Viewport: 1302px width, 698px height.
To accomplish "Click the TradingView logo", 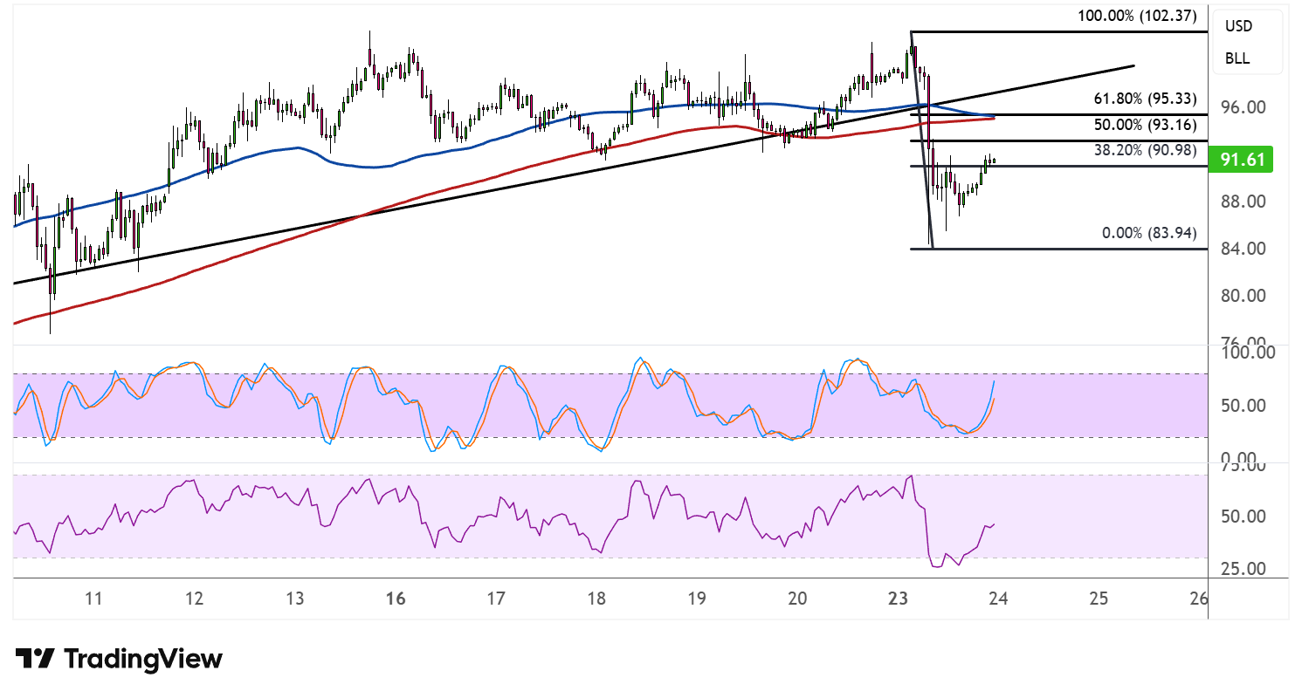I will tap(119, 659).
